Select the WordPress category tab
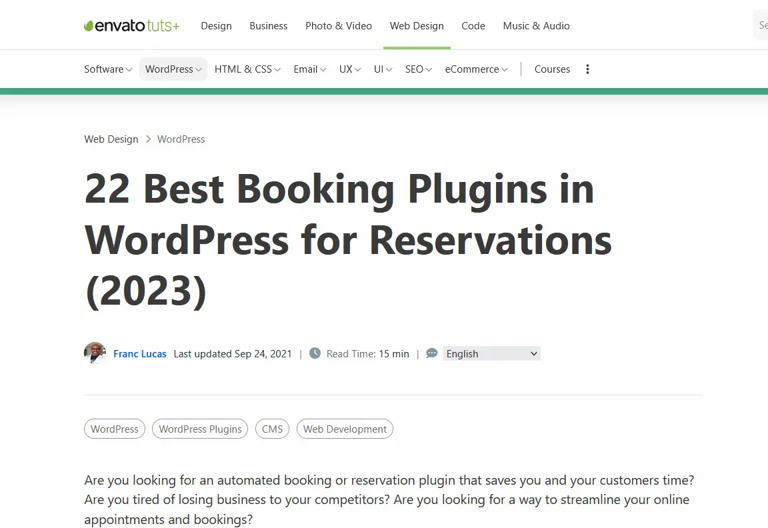This screenshot has width=768, height=528. coord(173,69)
